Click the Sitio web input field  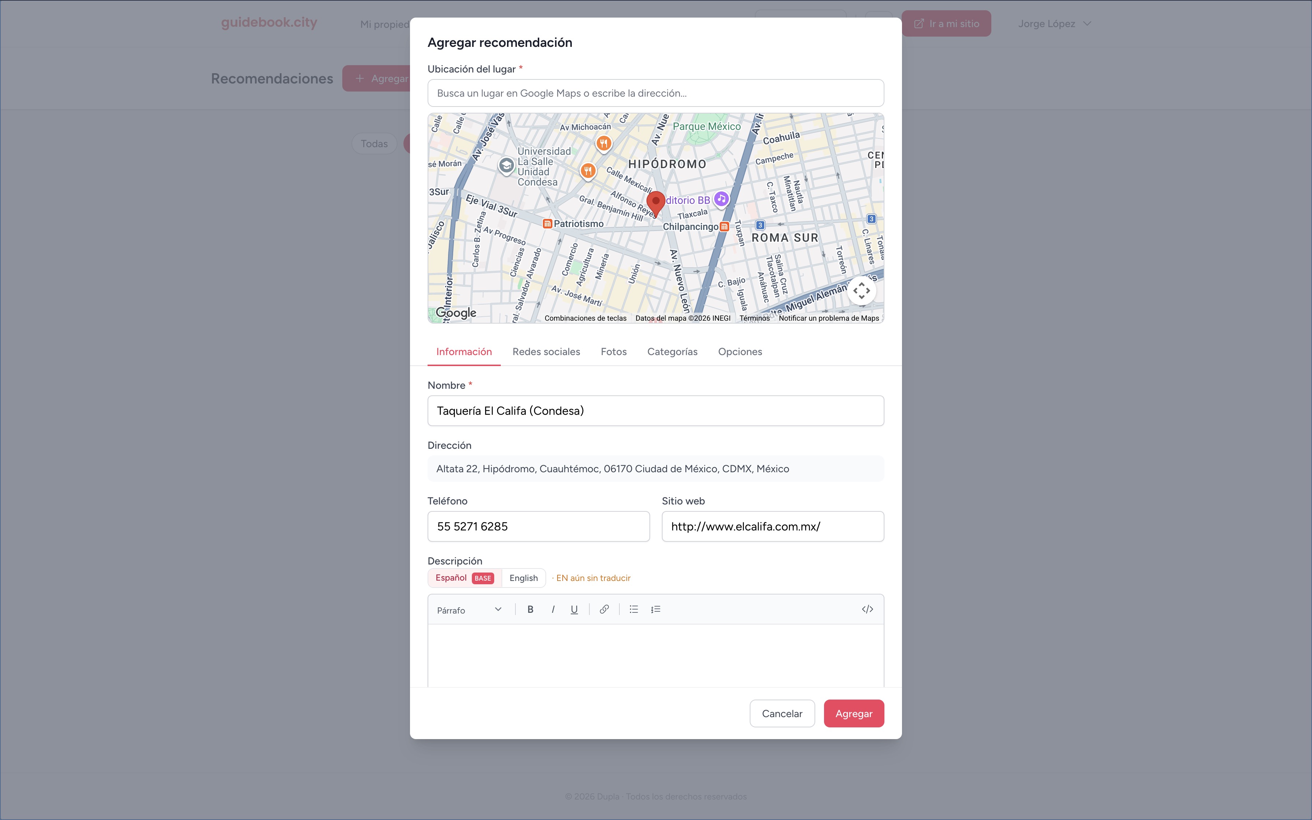(772, 527)
